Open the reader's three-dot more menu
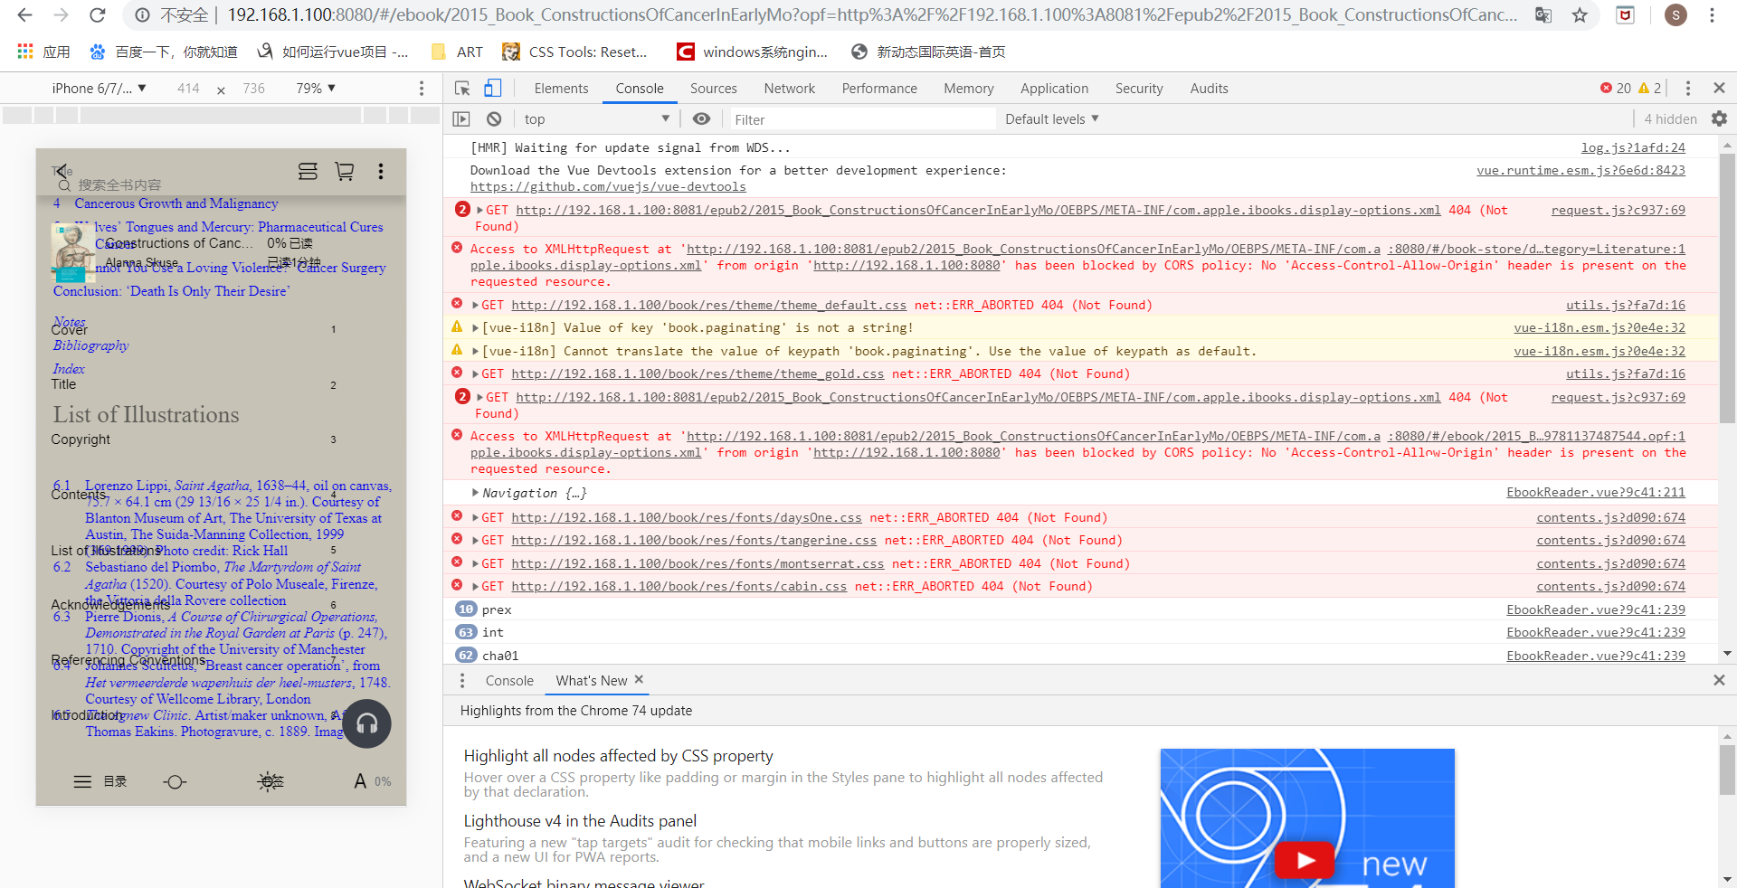Image resolution: width=1737 pixels, height=888 pixels. pos(381,171)
